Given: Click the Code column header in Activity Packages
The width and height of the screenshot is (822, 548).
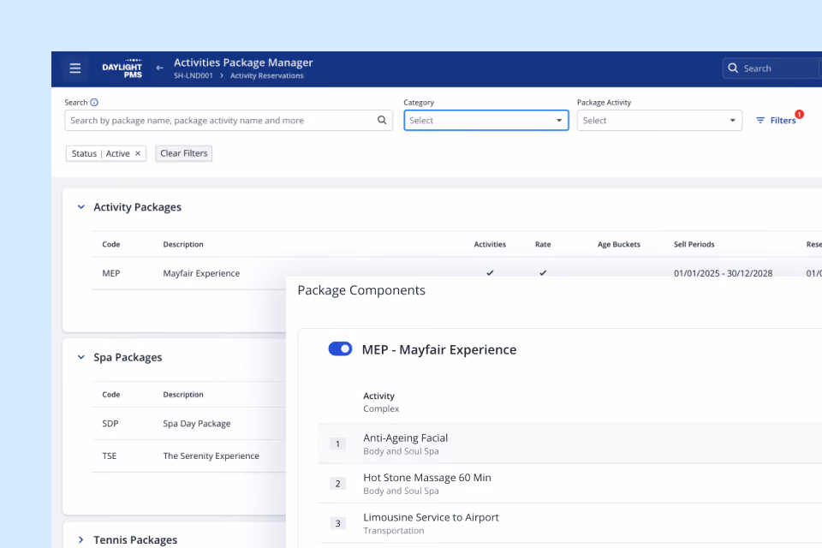Looking at the screenshot, I should (111, 244).
